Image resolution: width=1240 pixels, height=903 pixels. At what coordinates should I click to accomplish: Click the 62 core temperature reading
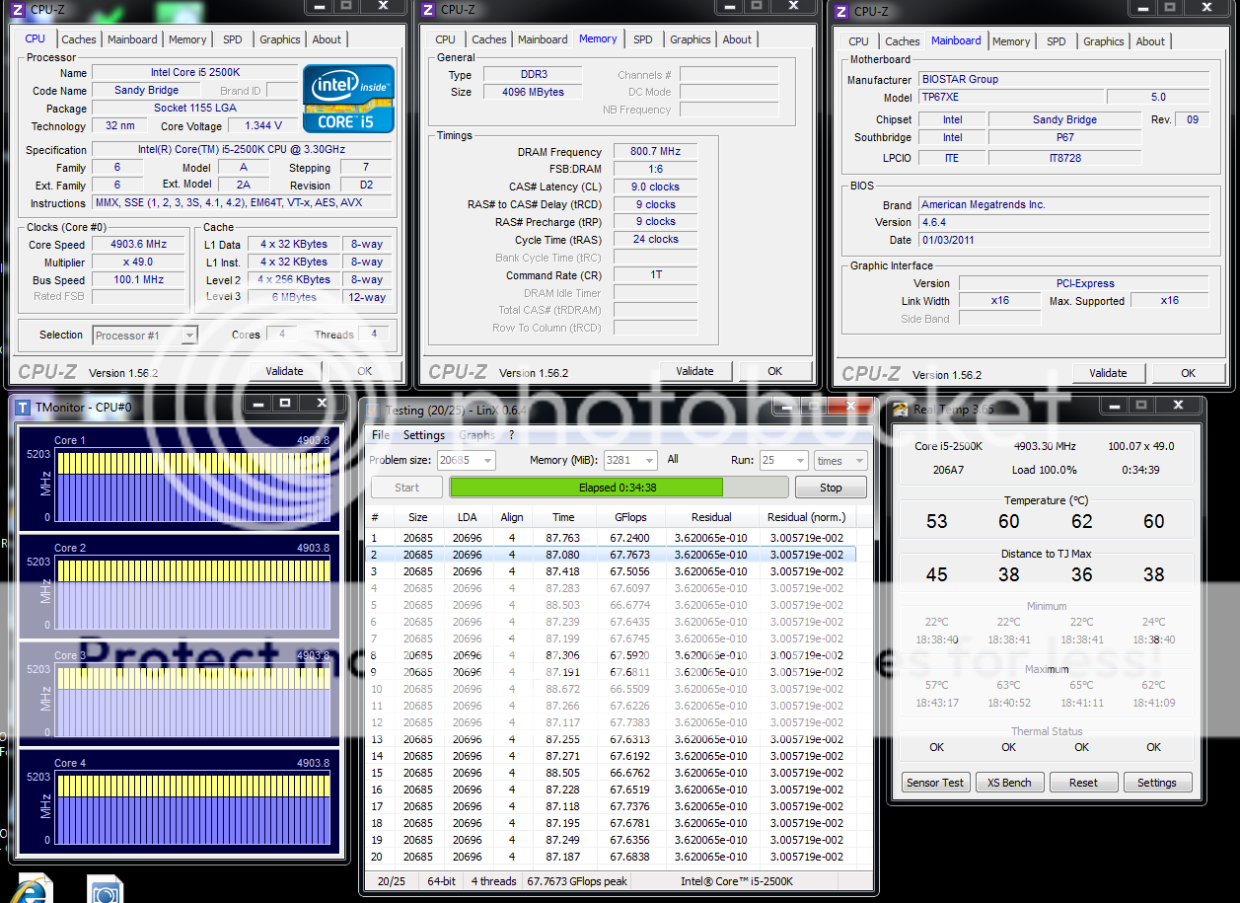point(1082,521)
